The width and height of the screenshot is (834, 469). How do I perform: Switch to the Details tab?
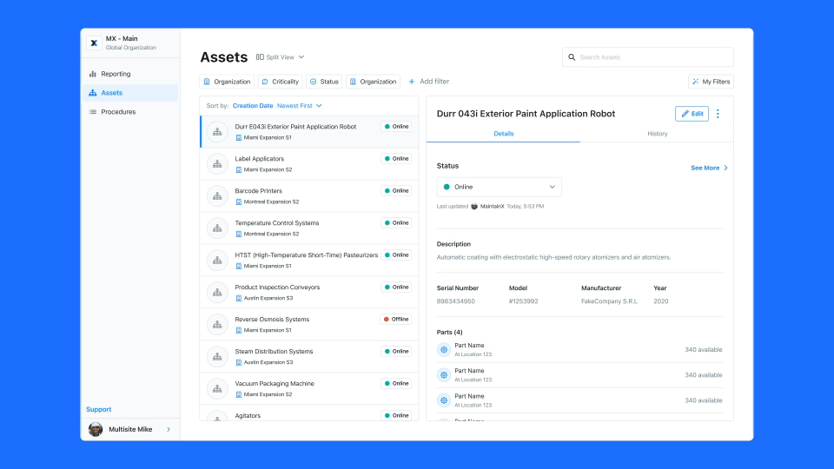tap(503, 134)
